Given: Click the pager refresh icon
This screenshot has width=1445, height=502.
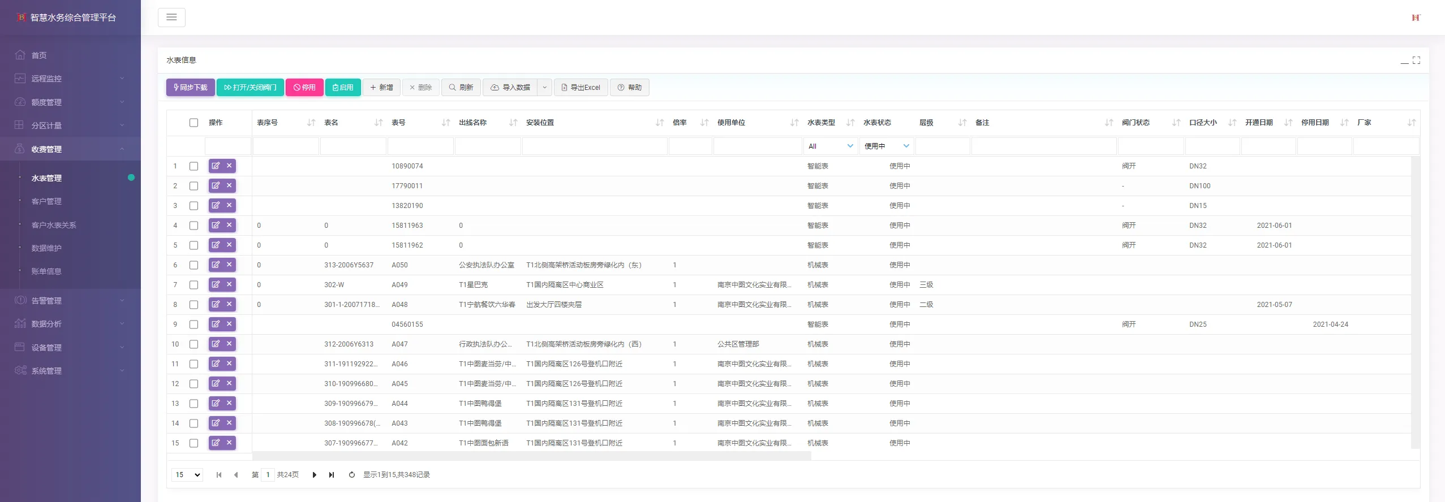Looking at the screenshot, I should coord(352,475).
